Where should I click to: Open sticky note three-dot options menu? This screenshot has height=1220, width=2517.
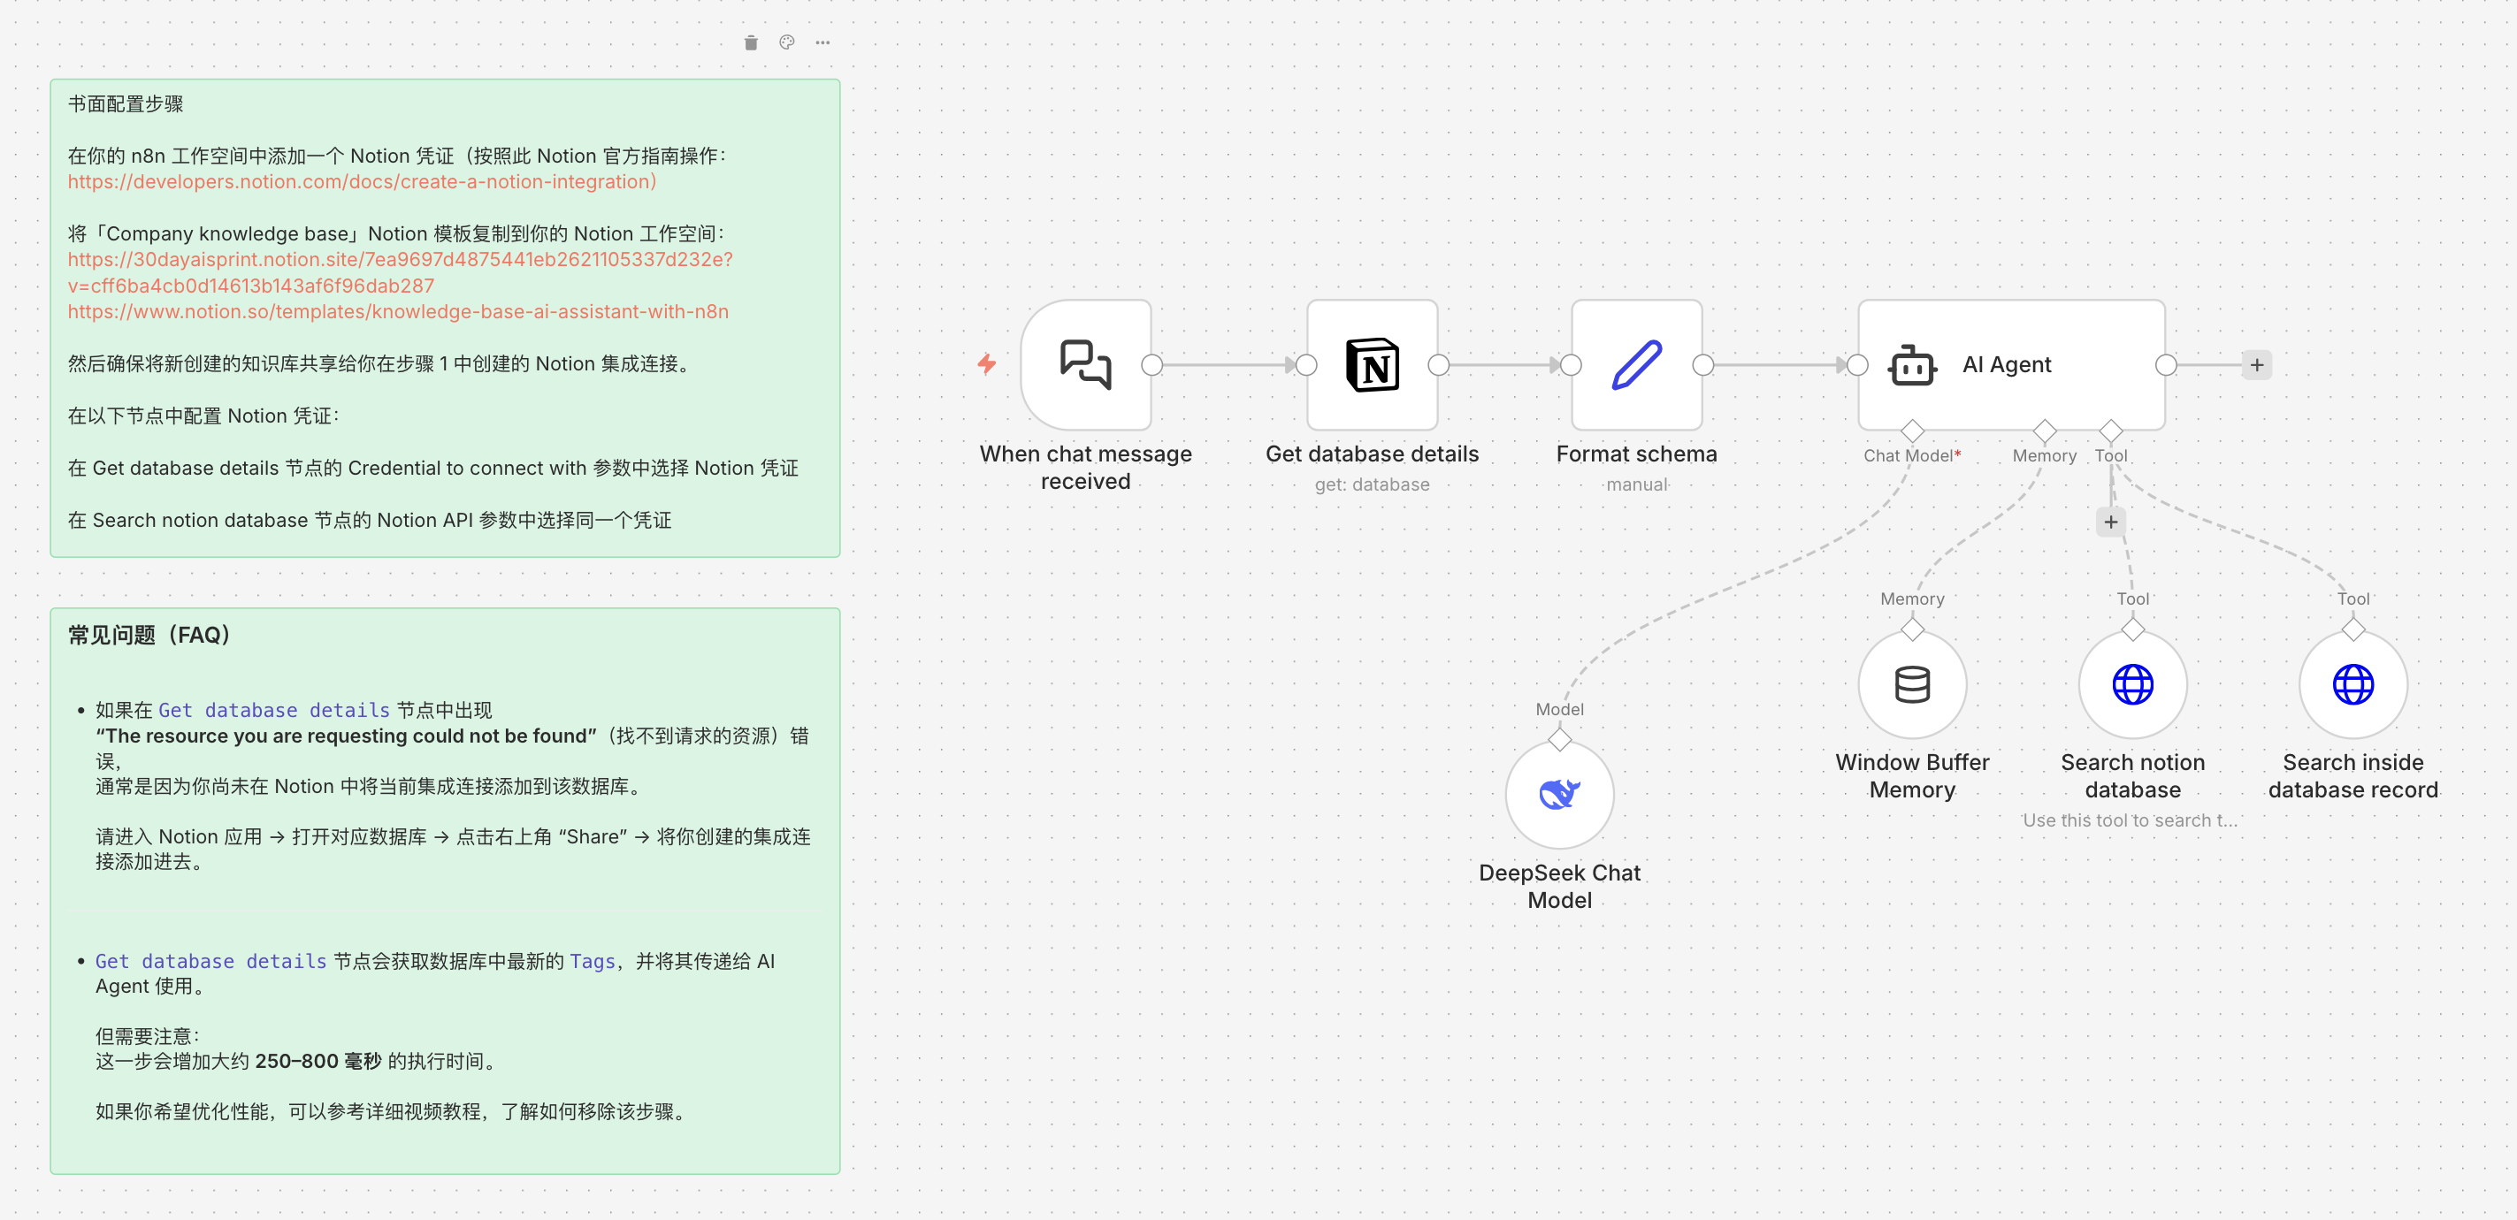pyautogui.click(x=822, y=42)
